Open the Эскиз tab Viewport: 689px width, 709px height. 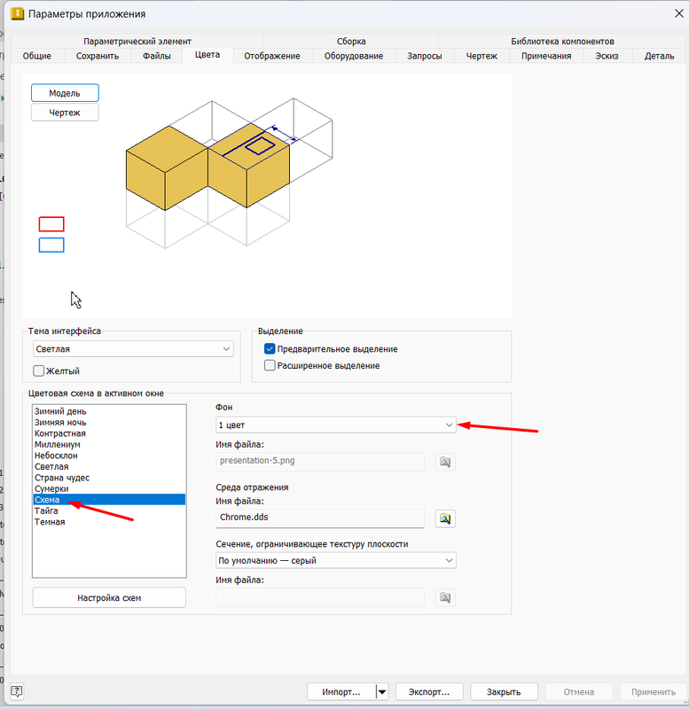pos(607,56)
